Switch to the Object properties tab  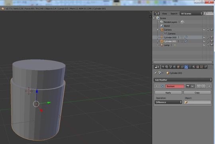pos(178,67)
